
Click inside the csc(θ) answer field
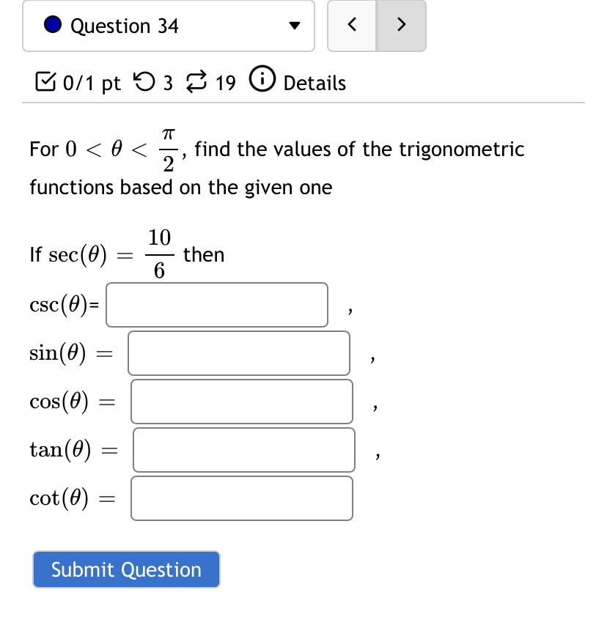click(216, 305)
